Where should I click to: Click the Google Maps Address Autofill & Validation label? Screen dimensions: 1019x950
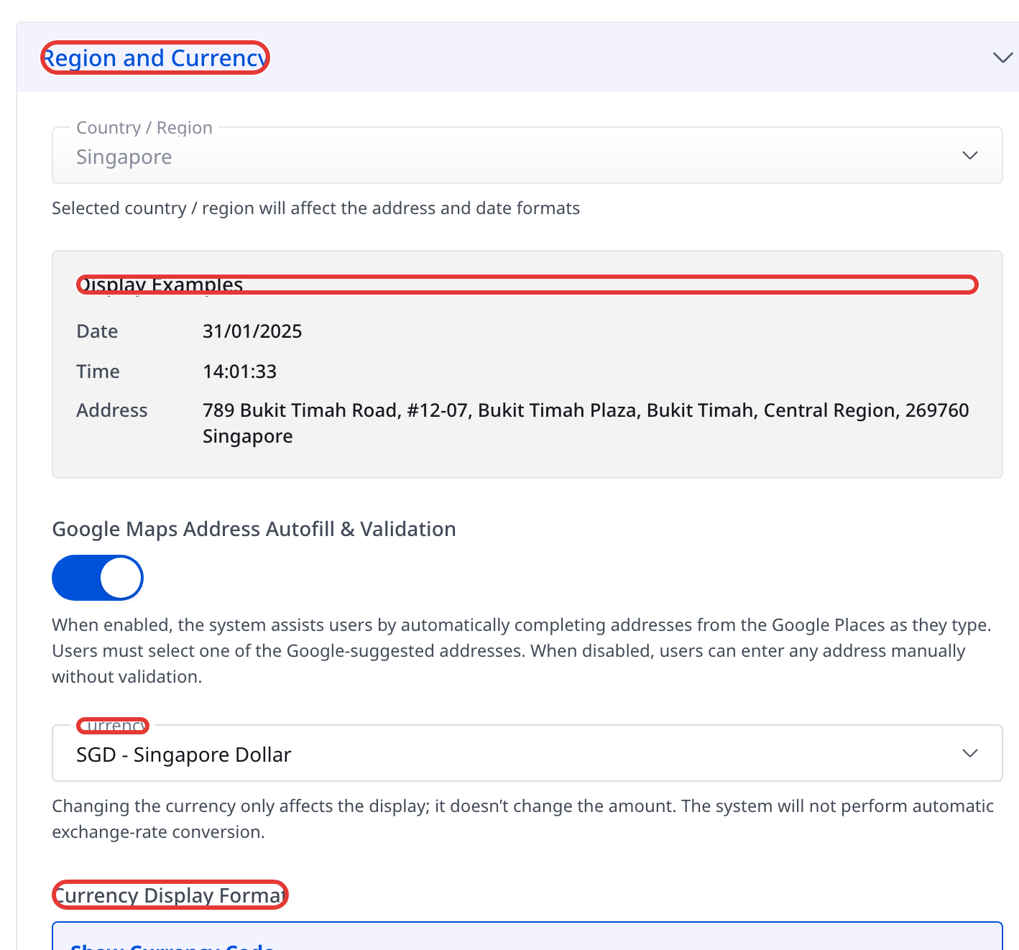coord(254,529)
